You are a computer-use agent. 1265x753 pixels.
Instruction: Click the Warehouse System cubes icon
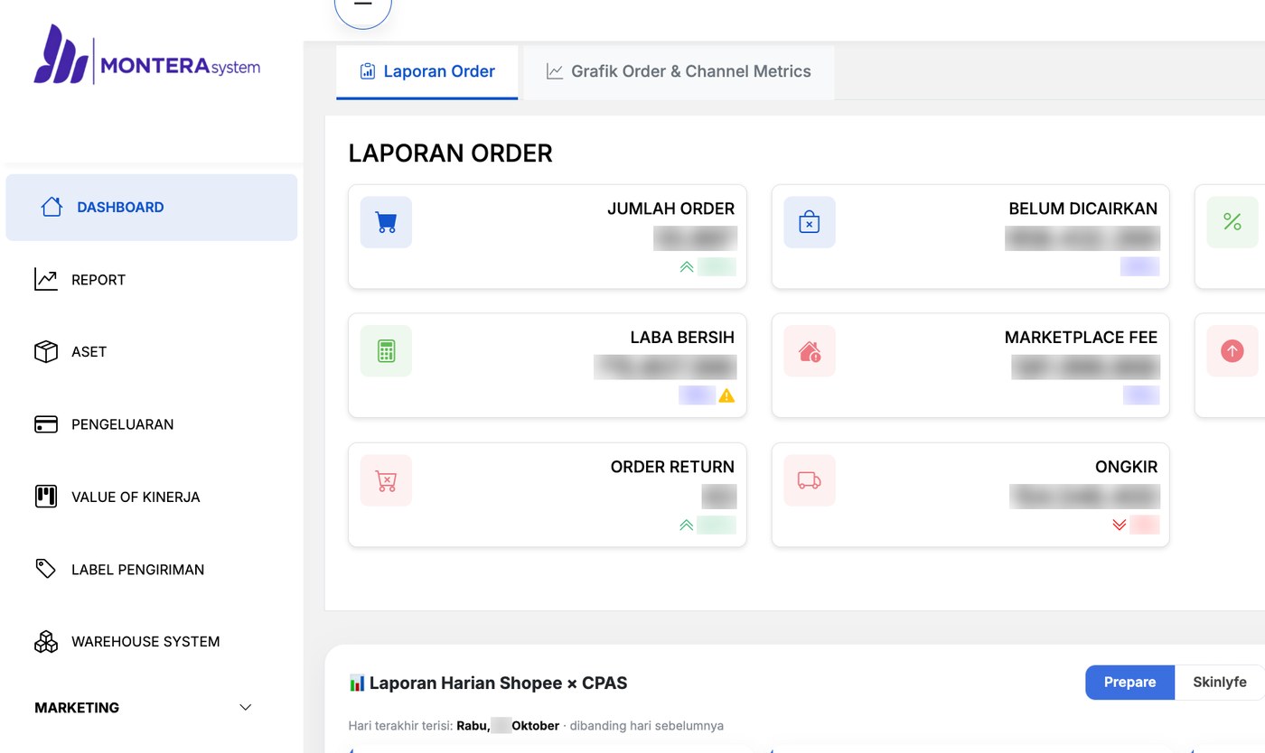(x=46, y=642)
